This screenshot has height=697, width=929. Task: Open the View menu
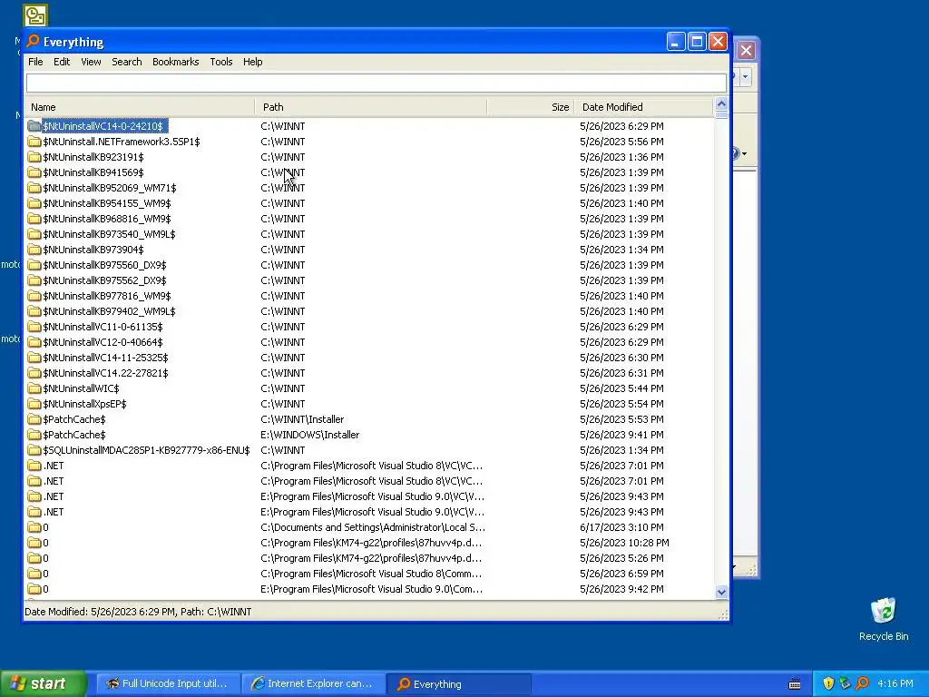pos(91,62)
